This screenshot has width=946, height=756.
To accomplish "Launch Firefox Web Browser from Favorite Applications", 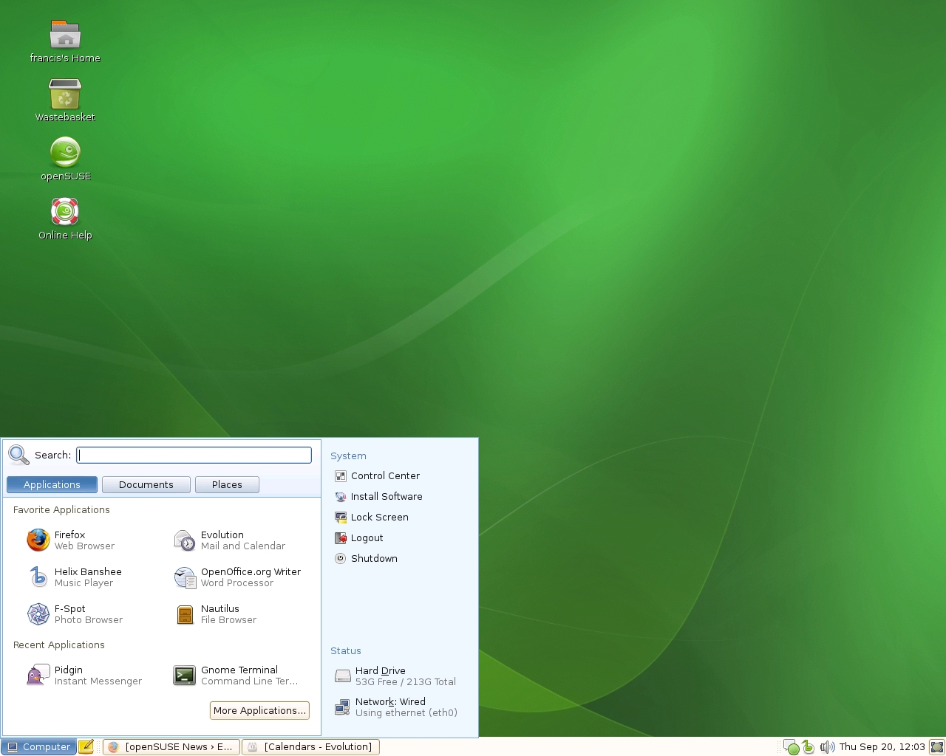I will [x=70, y=540].
